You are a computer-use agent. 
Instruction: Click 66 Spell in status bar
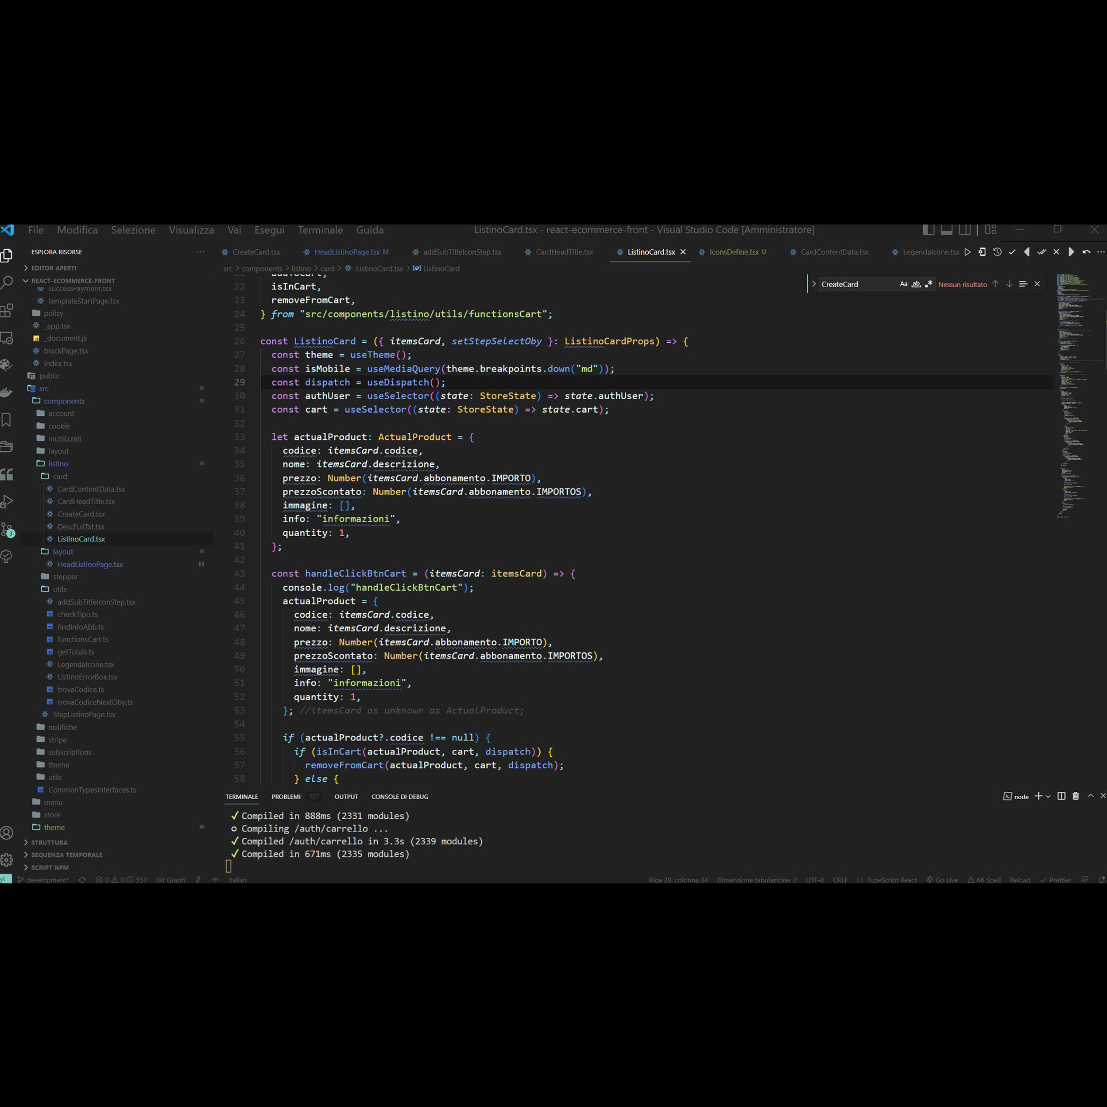[984, 880]
